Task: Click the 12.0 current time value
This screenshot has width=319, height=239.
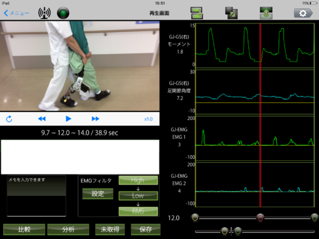Action: coord(174,218)
